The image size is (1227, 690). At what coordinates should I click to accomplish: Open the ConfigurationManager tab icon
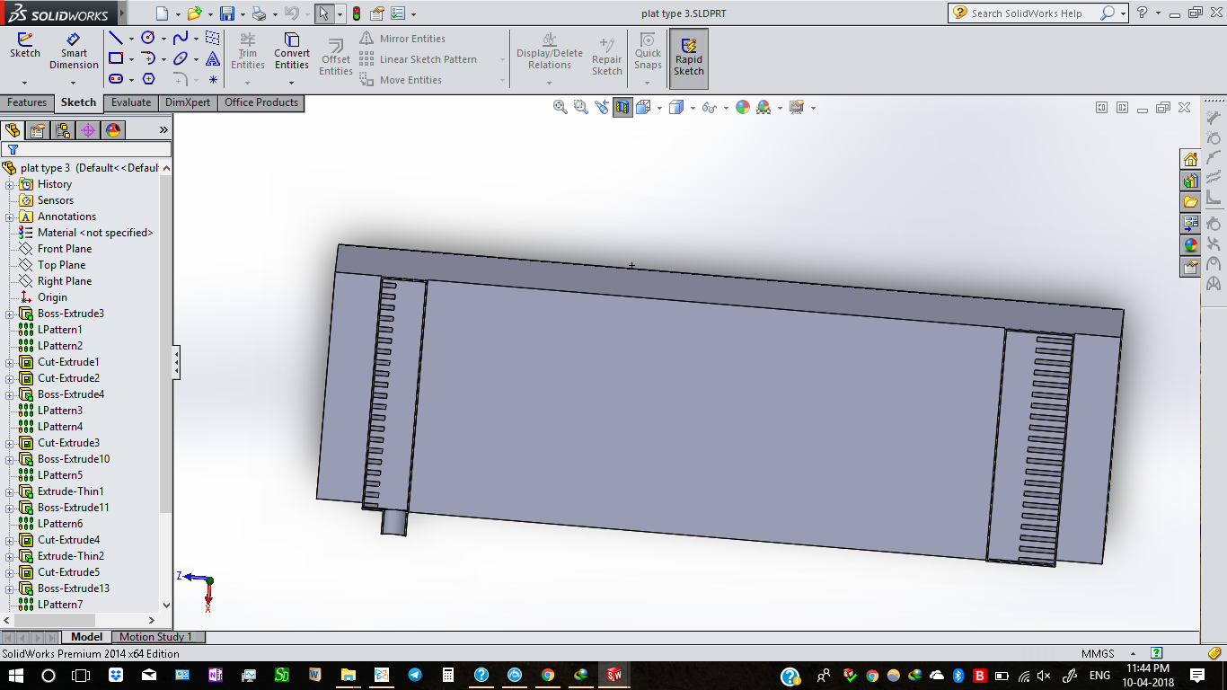[62, 130]
